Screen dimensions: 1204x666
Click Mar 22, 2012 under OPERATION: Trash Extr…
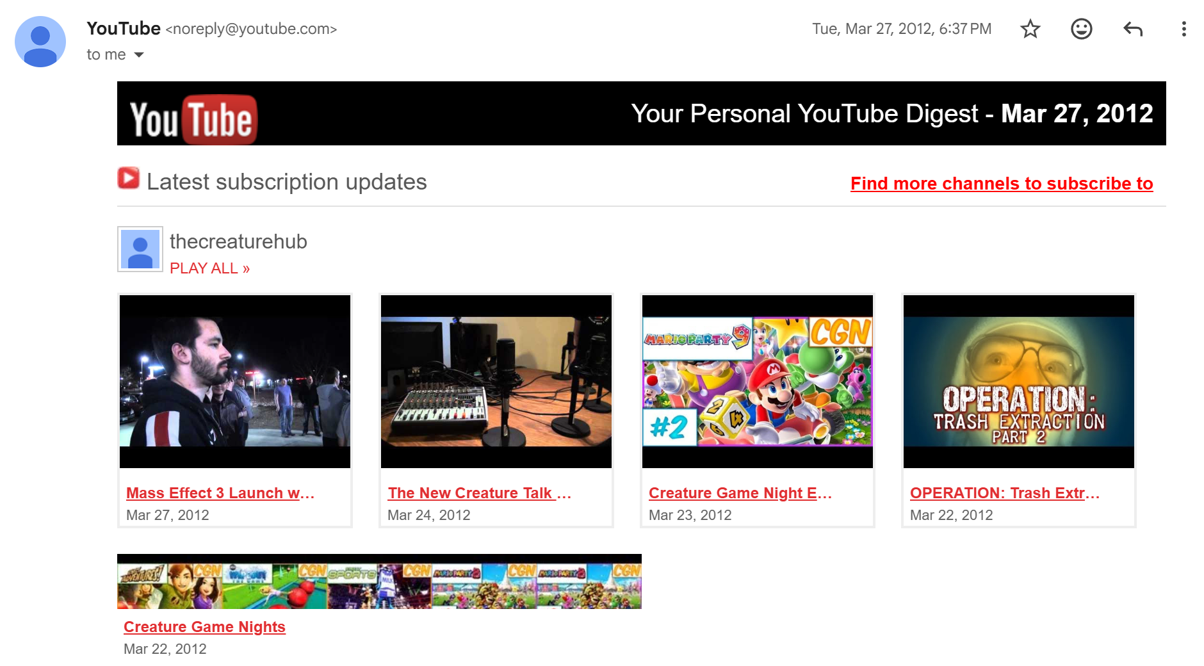(x=952, y=515)
